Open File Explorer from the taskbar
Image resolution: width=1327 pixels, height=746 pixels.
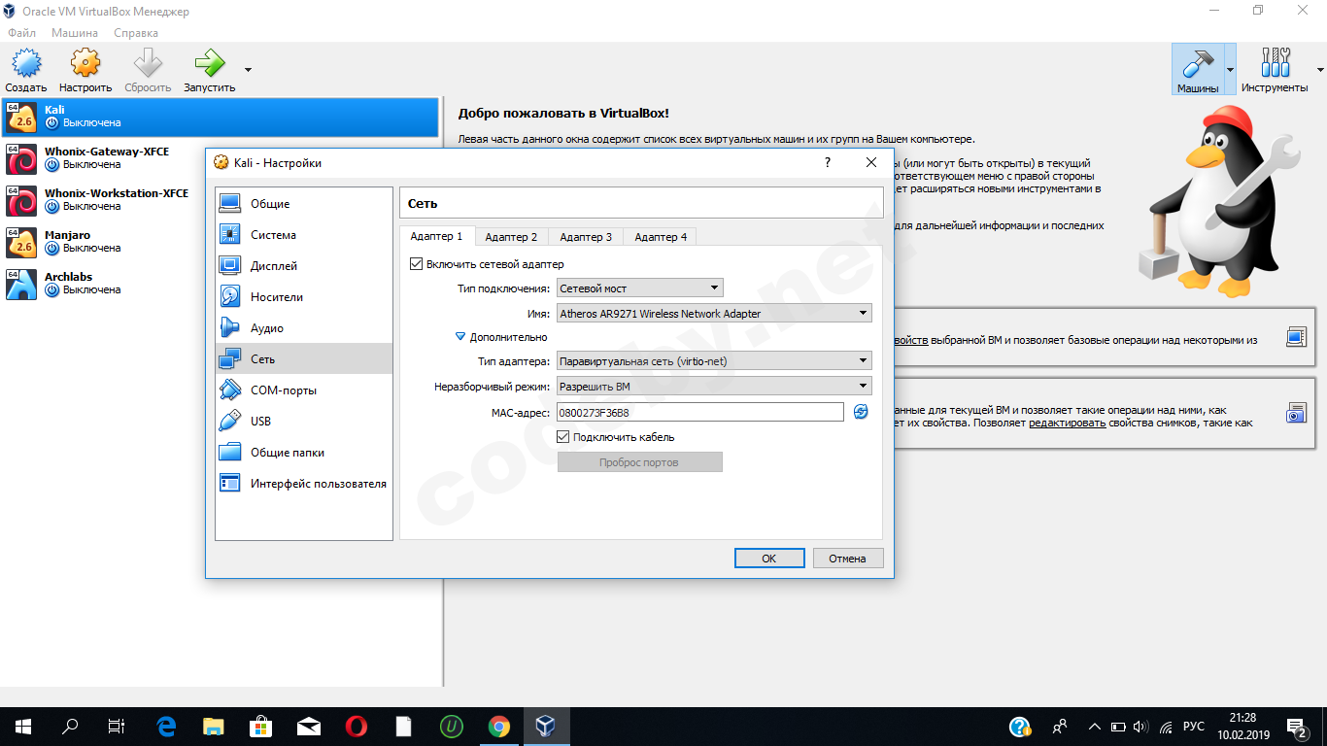[x=214, y=727]
